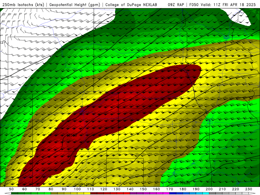Click the 230 legend value
The width and height of the screenshot is (260, 195).
249,189
